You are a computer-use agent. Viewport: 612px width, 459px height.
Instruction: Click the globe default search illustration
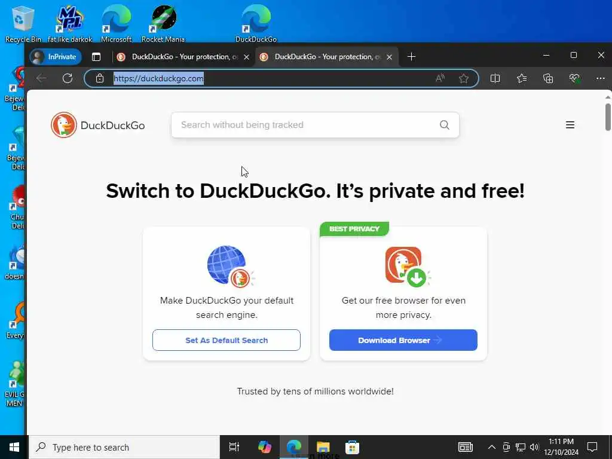click(231, 267)
